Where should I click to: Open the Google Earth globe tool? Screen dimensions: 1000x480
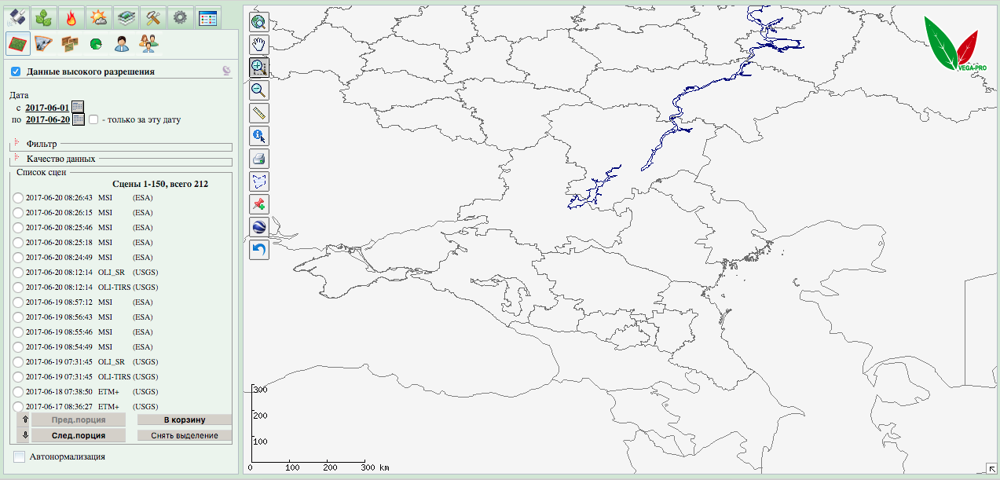click(259, 228)
